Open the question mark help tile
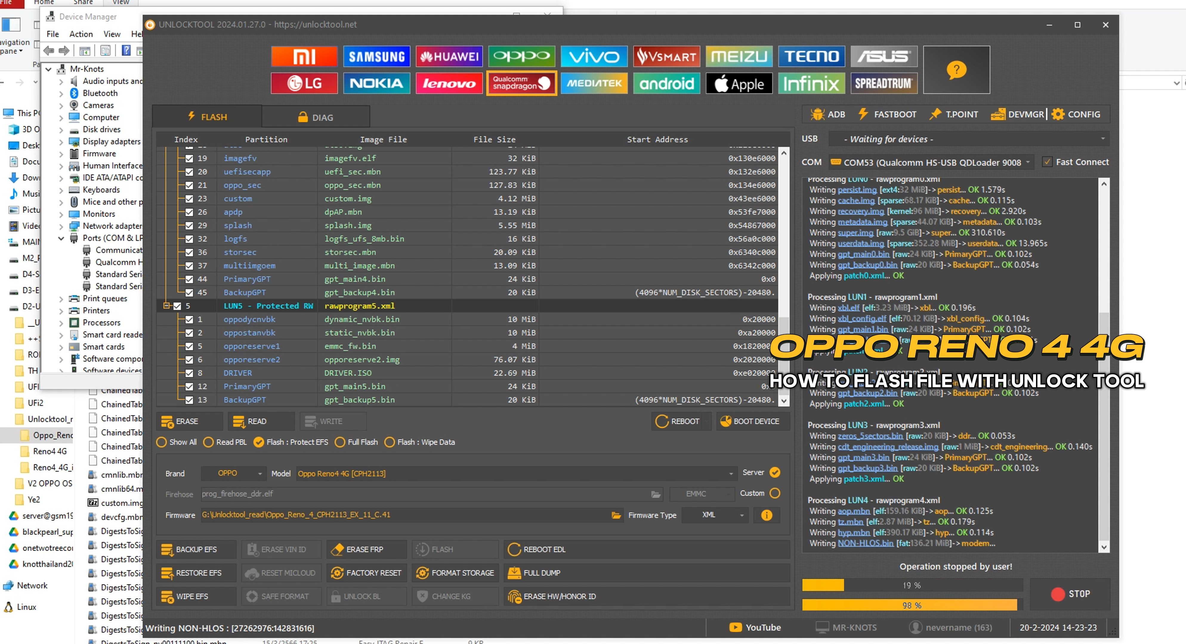The image size is (1186, 644). tap(956, 70)
